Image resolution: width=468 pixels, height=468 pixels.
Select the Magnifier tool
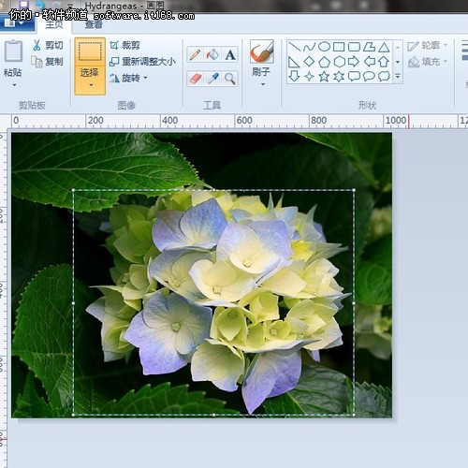pyautogui.click(x=230, y=79)
